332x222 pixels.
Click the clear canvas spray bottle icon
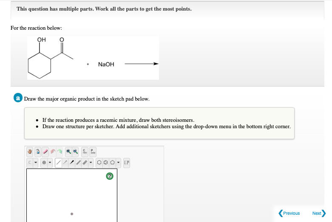tap(38, 152)
